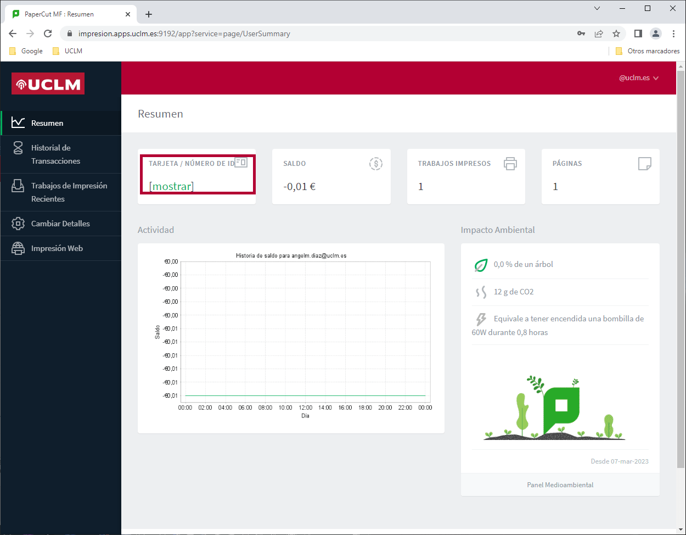
Task: Click the -0,01 € balance value
Action: 300,187
